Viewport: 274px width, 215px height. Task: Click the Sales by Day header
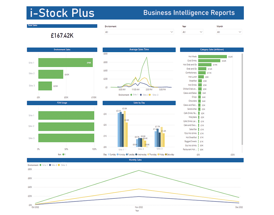tap(139, 103)
